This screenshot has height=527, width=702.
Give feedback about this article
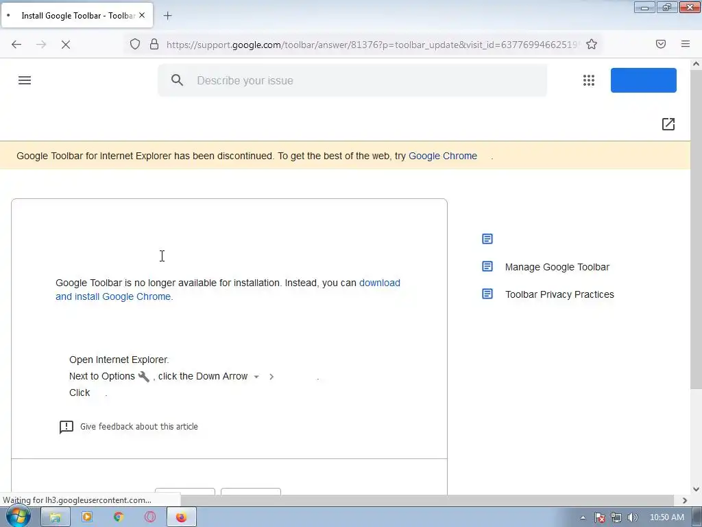pyautogui.click(x=138, y=427)
